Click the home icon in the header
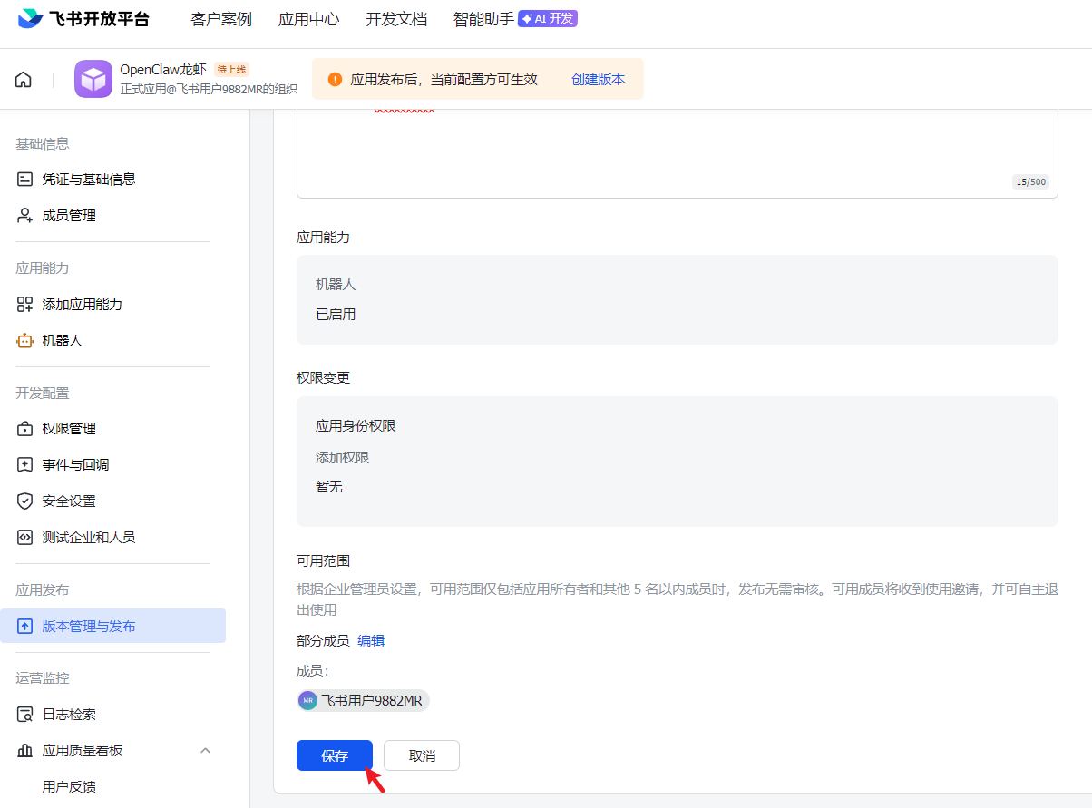 pyautogui.click(x=24, y=80)
